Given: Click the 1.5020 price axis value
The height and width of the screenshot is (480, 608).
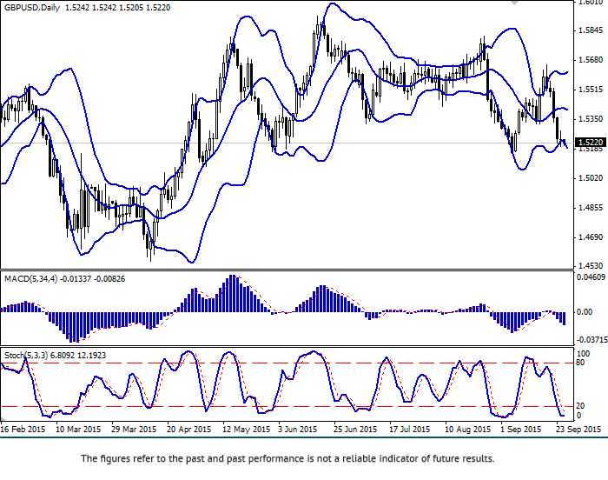Looking at the screenshot, I should (591, 178).
